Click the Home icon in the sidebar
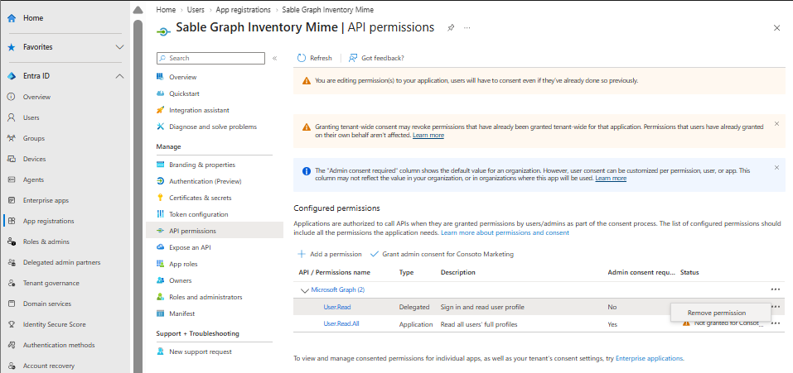This screenshot has height=373, width=793. pos(11,18)
